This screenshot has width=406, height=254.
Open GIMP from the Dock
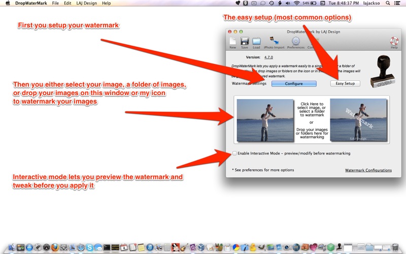(261, 247)
